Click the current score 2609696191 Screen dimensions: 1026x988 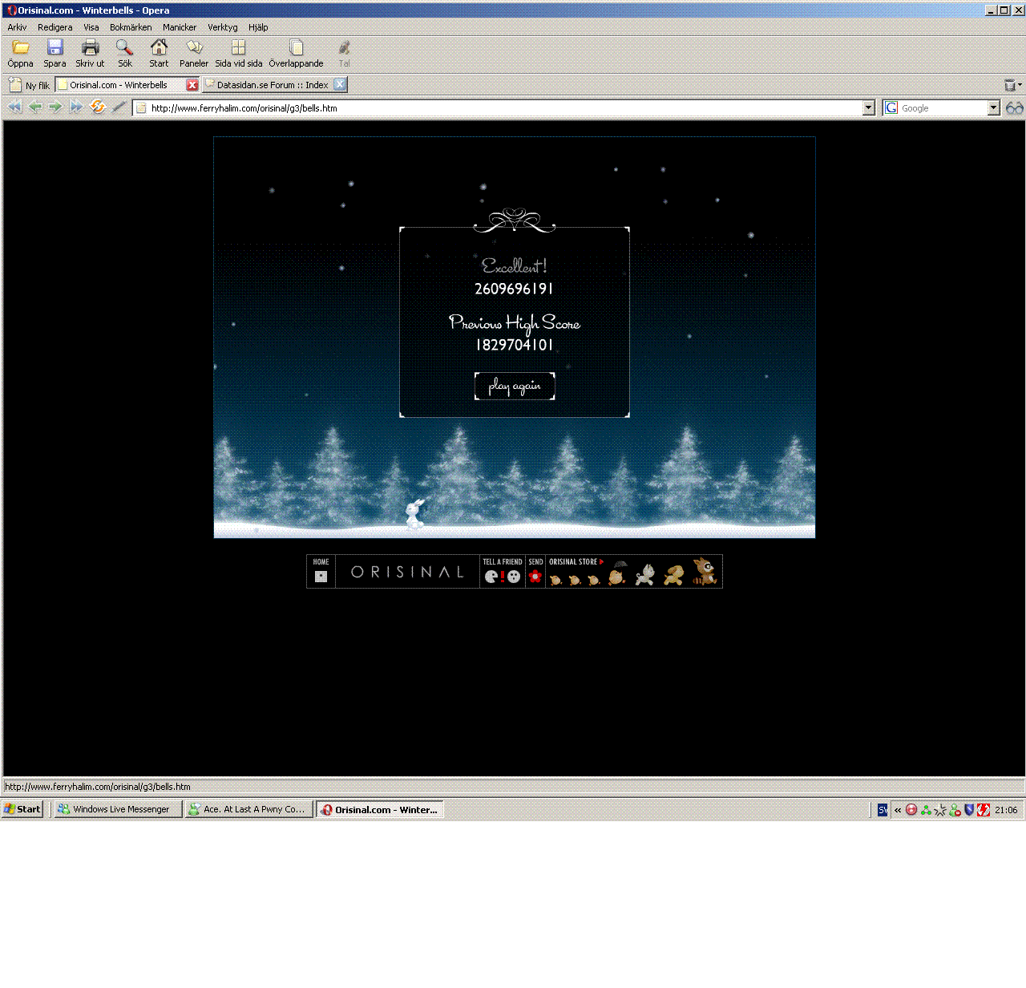(x=514, y=289)
